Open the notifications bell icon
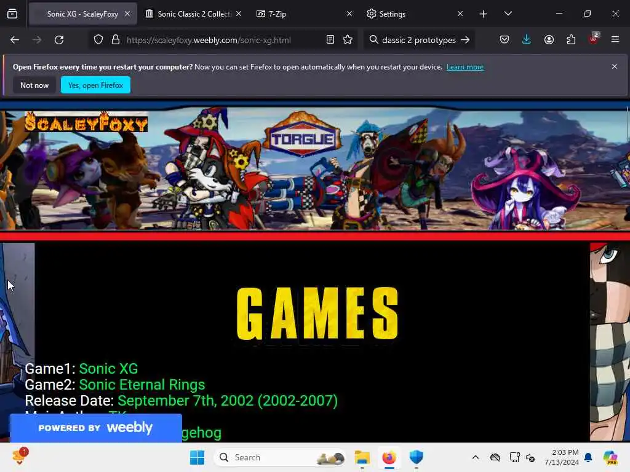Image resolution: width=630 pixels, height=472 pixels. pyautogui.click(x=588, y=457)
